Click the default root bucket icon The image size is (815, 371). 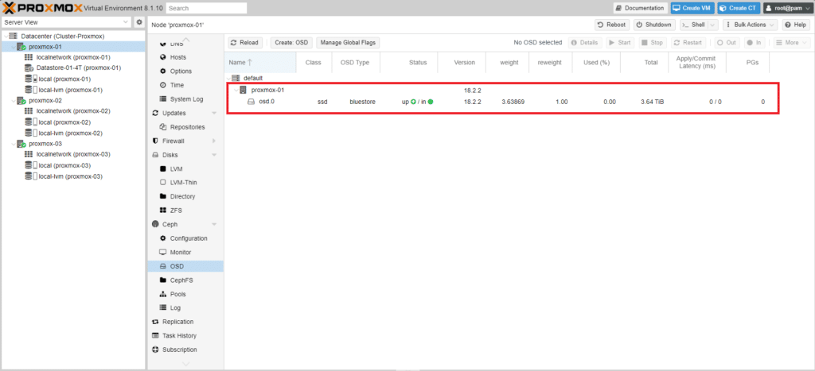(236, 78)
